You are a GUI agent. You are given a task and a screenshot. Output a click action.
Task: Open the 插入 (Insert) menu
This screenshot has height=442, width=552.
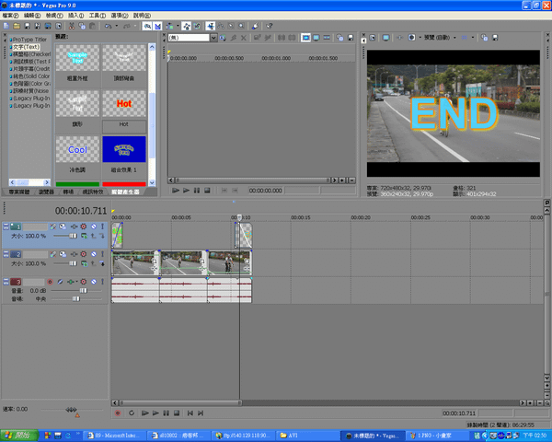tap(76, 16)
